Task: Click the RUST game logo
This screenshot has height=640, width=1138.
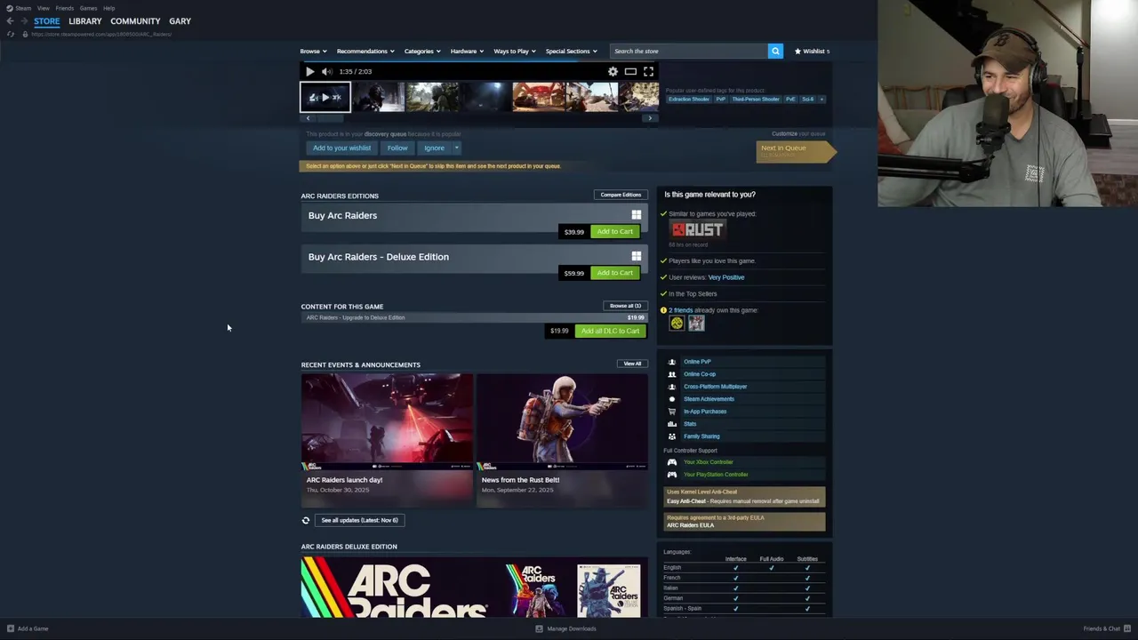Action: (x=697, y=229)
